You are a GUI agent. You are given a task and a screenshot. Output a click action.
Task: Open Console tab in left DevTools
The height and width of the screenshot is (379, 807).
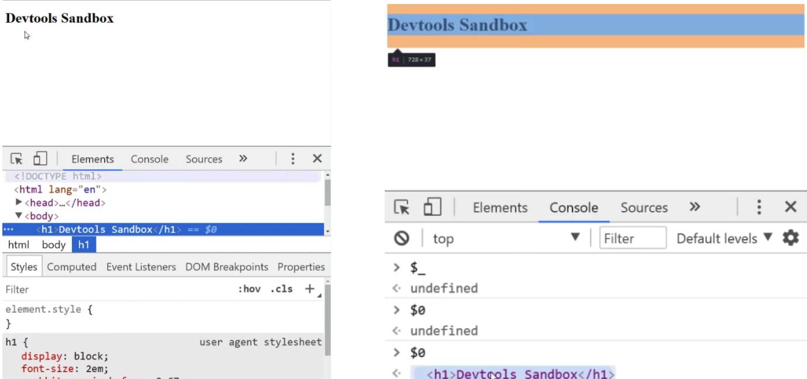(x=150, y=159)
